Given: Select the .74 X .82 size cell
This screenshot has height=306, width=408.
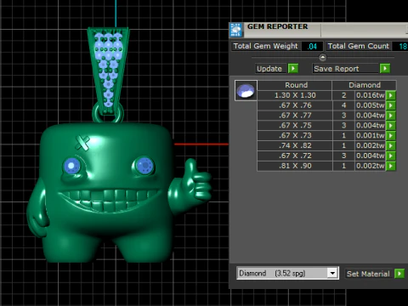Looking at the screenshot, I should (295, 145).
